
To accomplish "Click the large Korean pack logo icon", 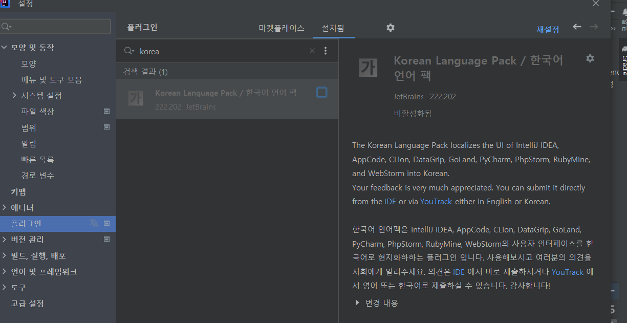I will (369, 68).
